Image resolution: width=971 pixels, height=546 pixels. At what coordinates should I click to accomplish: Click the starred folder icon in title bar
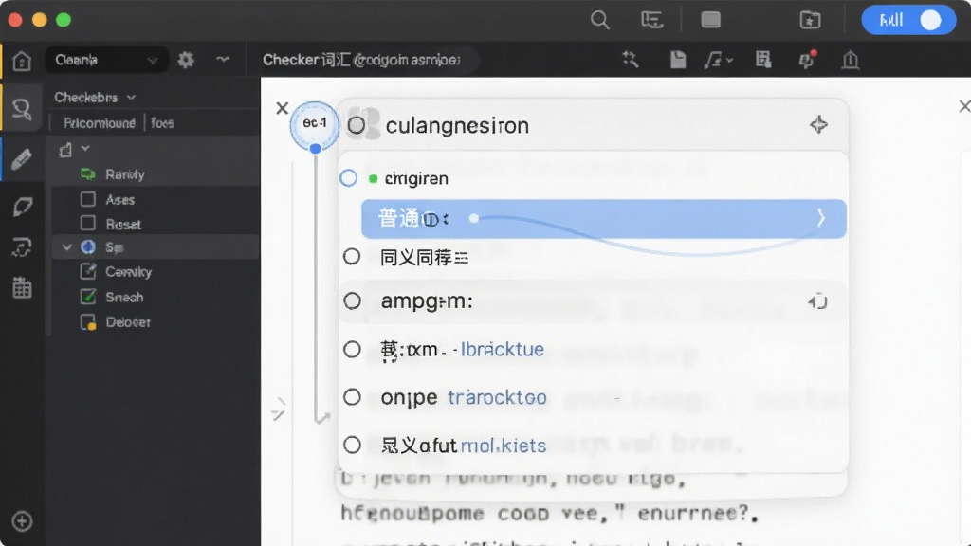click(x=810, y=21)
